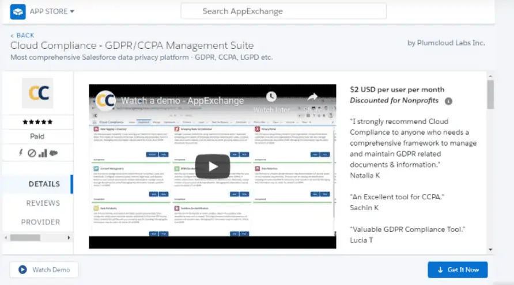Click the quote "An Excellent tool for CCPA."
Image resolution: width=514 pixels, height=285 pixels.
click(x=397, y=197)
